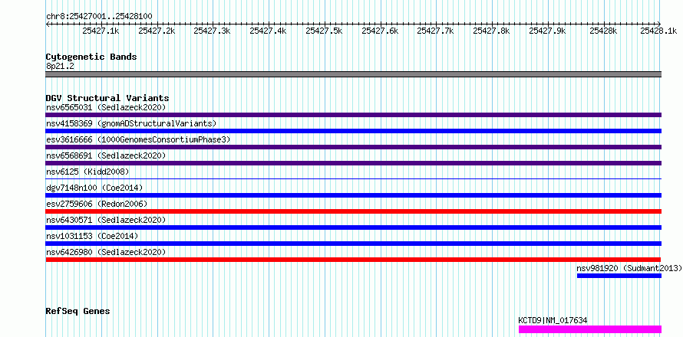683x337 pixels.
Task: Click the Cytogenetic Bands track title
Action: click(x=91, y=57)
